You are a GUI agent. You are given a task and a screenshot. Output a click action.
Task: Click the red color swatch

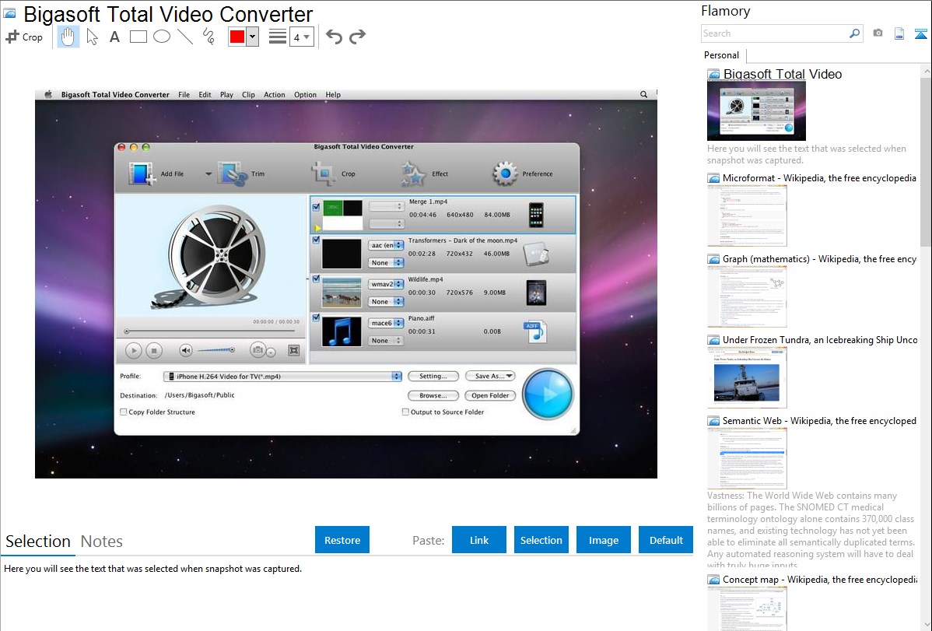(237, 37)
